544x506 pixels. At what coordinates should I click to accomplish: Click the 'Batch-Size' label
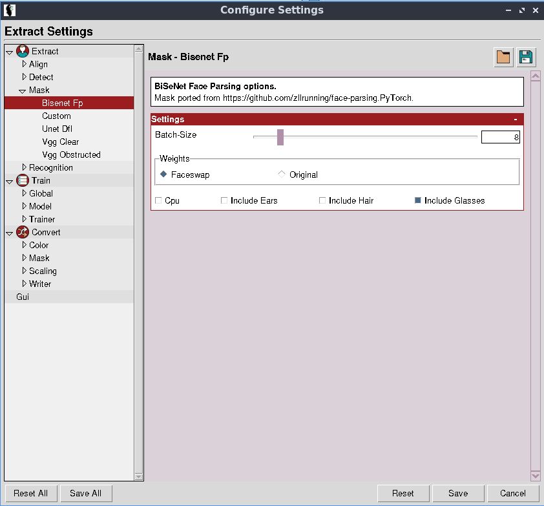click(x=176, y=134)
